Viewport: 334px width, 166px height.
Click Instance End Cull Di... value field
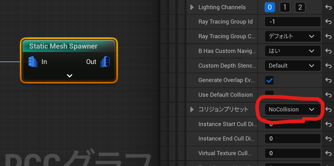click(x=293, y=138)
